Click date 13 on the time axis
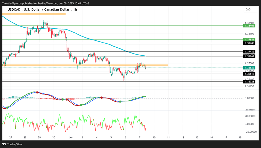The image size is (261, 148). click(197, 137)
